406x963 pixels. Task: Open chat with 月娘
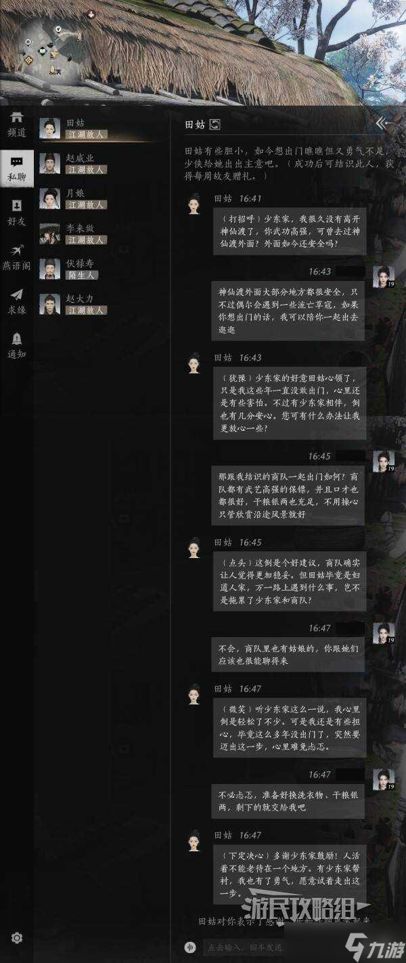(x=95, y=198)
